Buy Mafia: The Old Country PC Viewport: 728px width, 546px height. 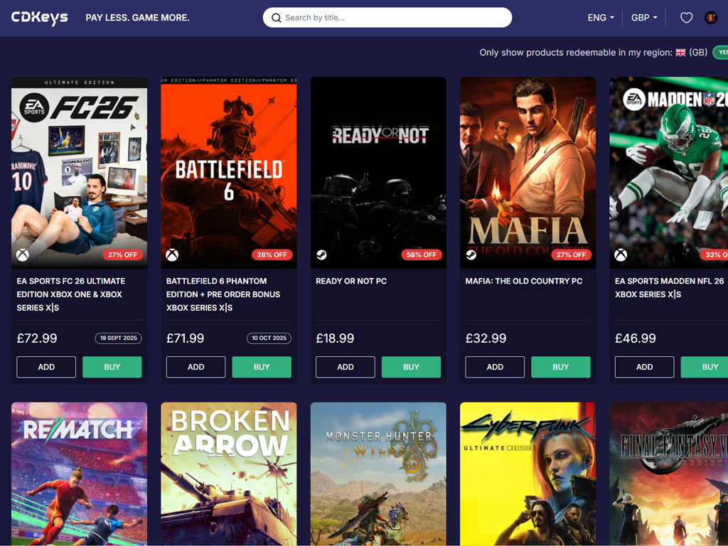coord(561,367)
